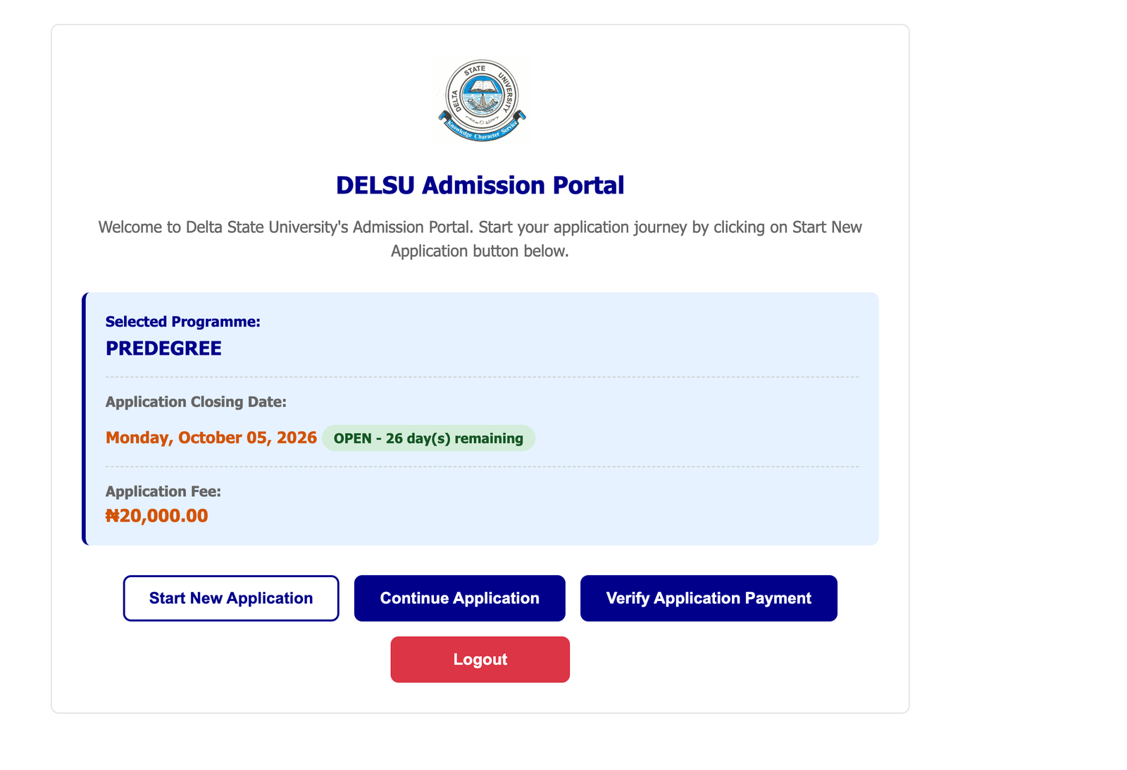
Task: Click the Selected Programme label
Action: tap(183, 322)
